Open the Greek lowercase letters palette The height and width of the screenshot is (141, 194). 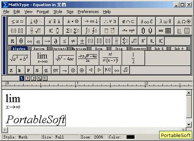[165, 21]
